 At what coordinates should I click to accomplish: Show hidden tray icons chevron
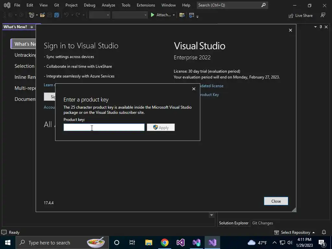point(274,243)
